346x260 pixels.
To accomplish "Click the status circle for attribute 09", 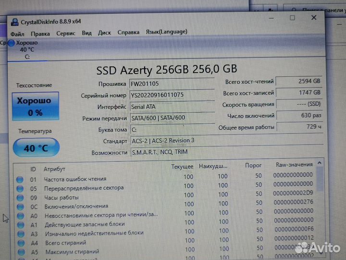I will coord(20,198).
